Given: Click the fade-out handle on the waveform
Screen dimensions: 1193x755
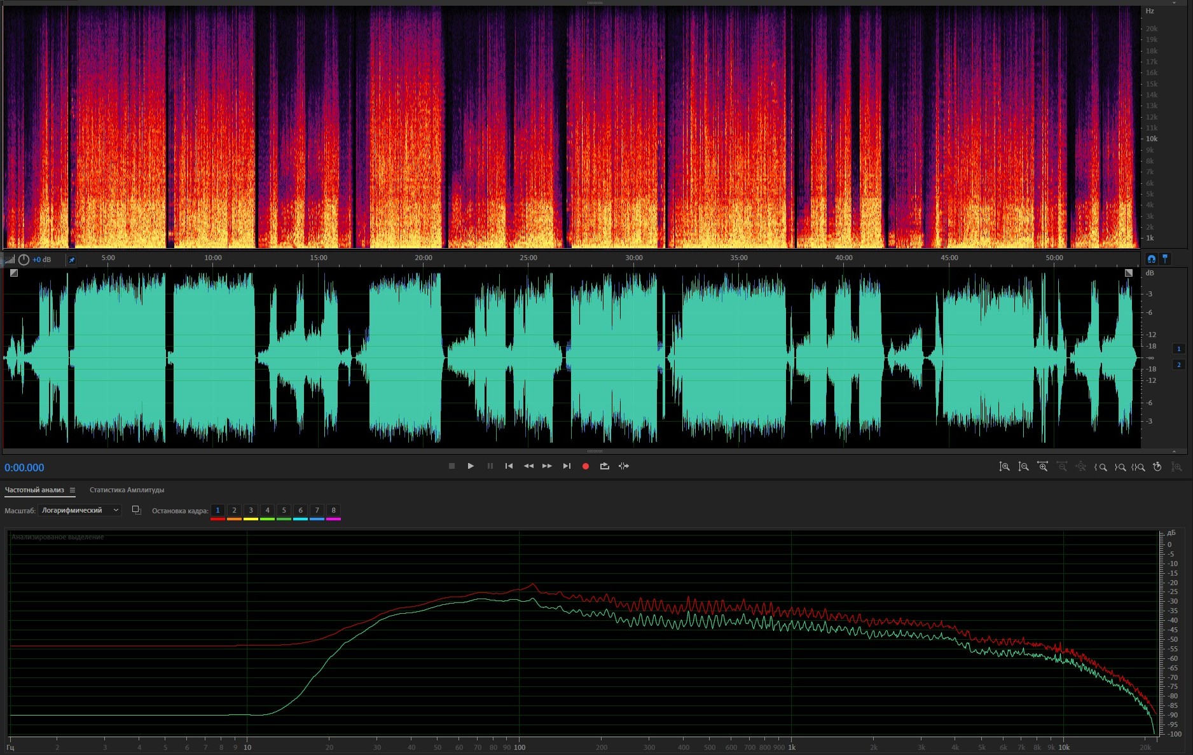Looking at the screenshot, I should 1129,273.
